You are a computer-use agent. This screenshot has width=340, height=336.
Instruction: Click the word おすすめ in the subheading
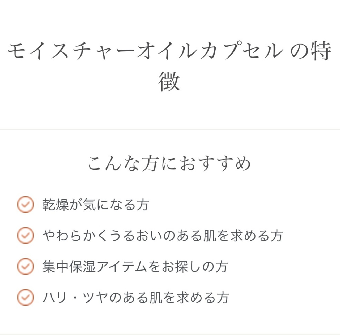tap(215, 163)
